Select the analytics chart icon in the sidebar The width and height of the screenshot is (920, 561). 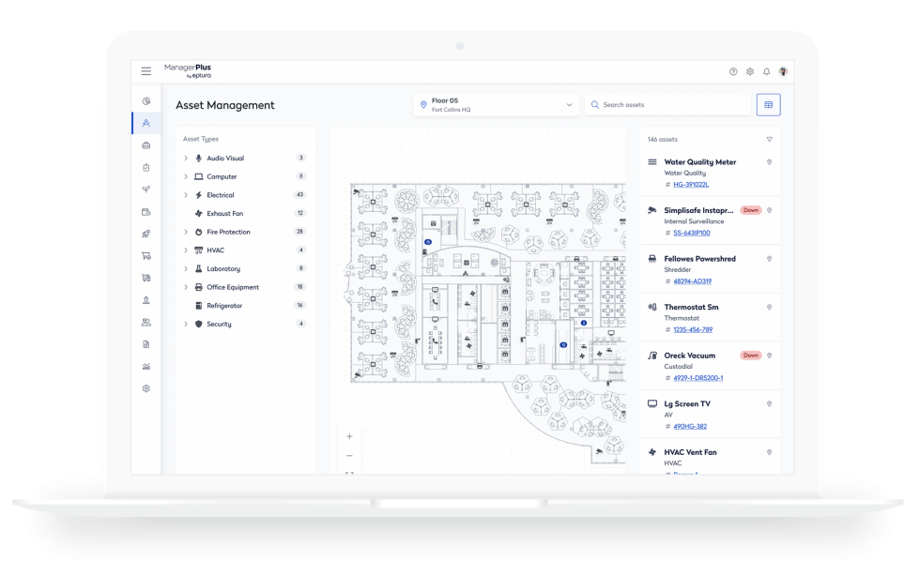[x=146, y=366]
